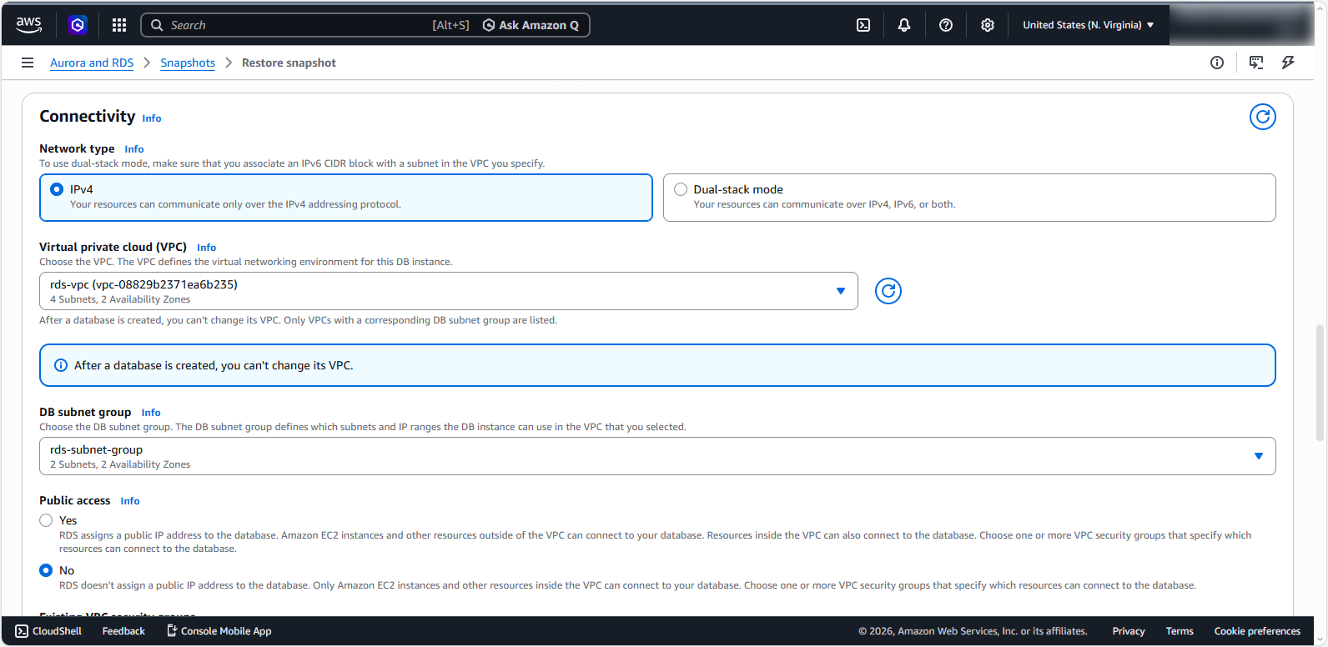
Task: Launch CloudShell from the top bar icon
Action: pyautogui.click(x=863, y=25)
